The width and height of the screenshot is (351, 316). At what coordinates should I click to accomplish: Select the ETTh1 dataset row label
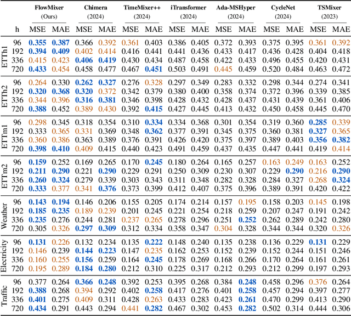4,56
